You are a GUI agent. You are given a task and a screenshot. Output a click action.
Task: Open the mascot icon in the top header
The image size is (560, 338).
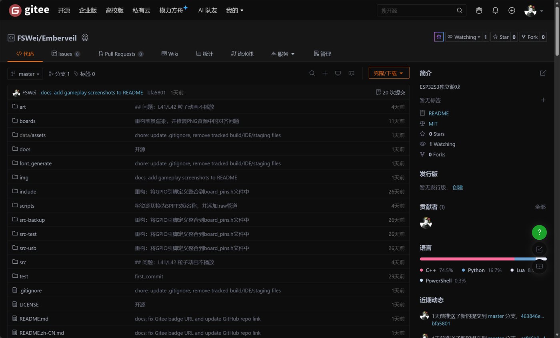479,10
